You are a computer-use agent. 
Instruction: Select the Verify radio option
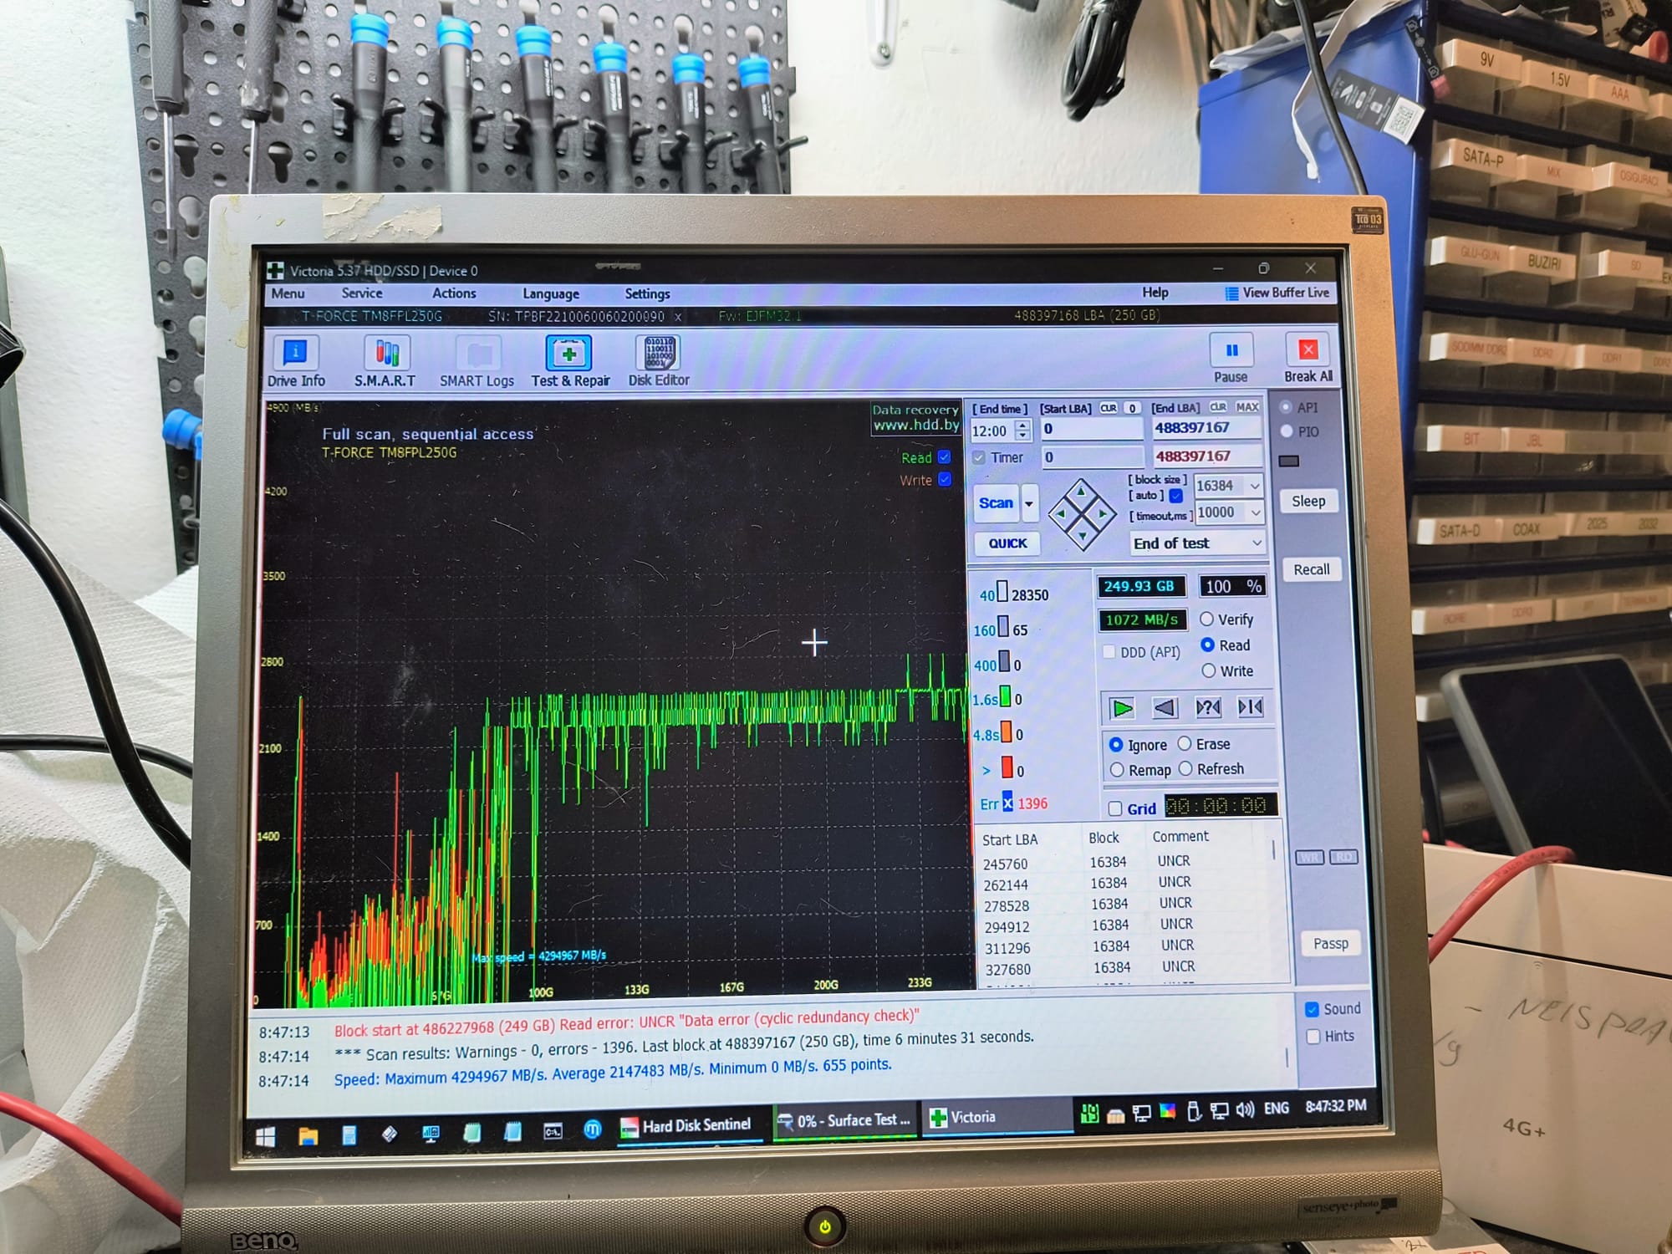1206,619
